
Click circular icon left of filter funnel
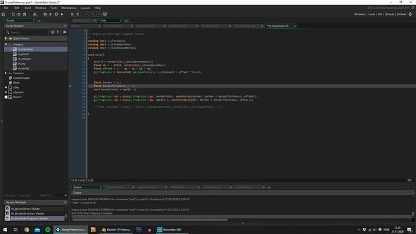click(53, 32)
